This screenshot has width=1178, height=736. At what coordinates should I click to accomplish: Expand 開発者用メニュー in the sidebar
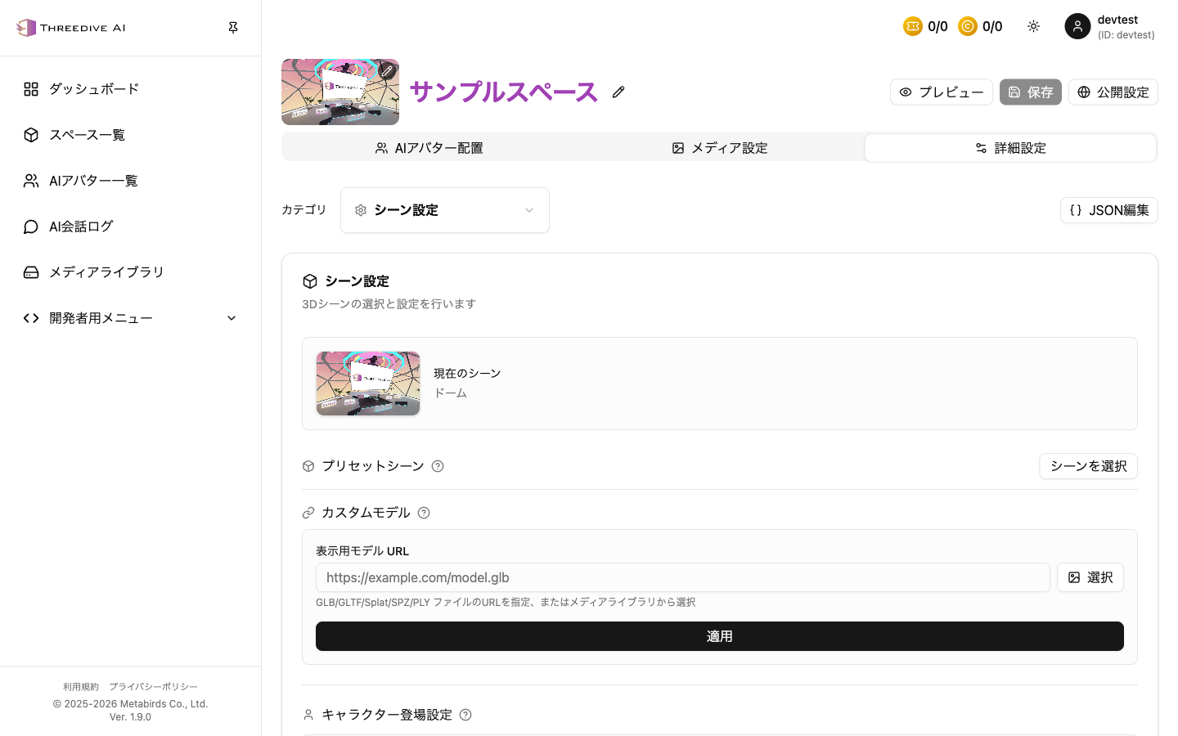(131, 318)
